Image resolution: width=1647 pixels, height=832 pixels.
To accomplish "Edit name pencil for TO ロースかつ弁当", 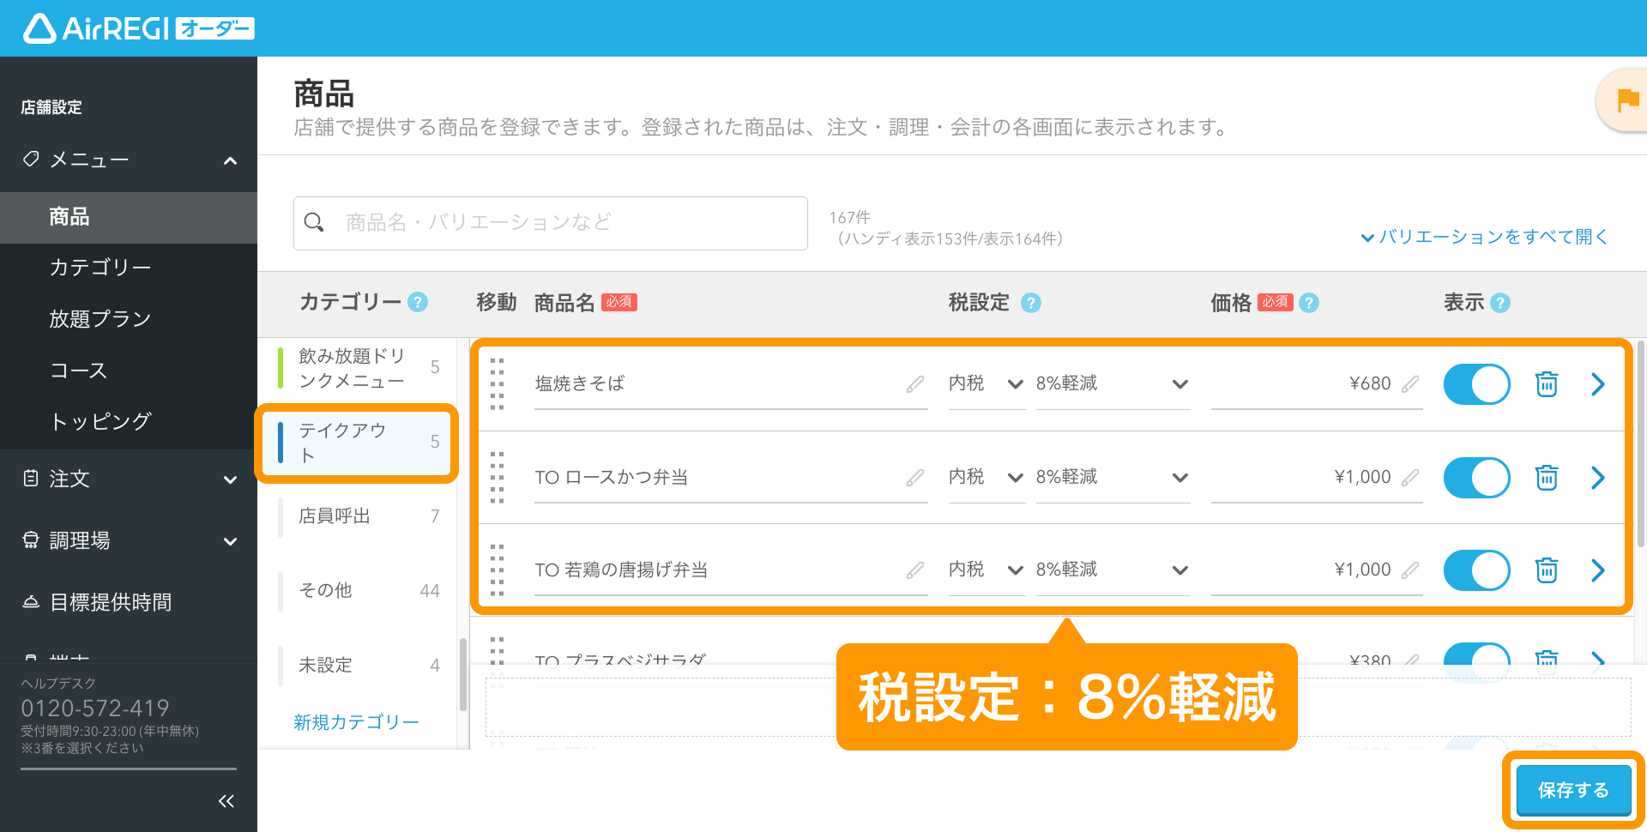I will (x=915, y=478).
